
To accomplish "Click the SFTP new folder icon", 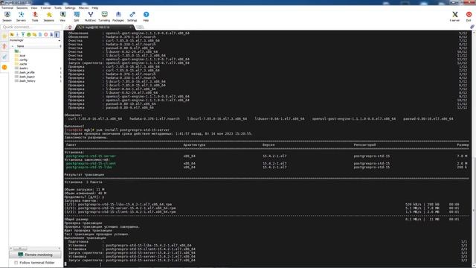I will (35, 35).
